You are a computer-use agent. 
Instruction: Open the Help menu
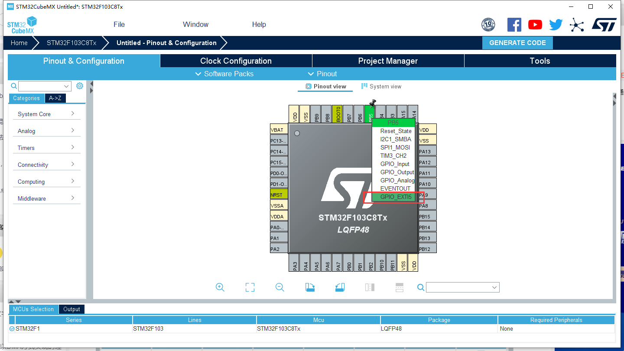259,24
